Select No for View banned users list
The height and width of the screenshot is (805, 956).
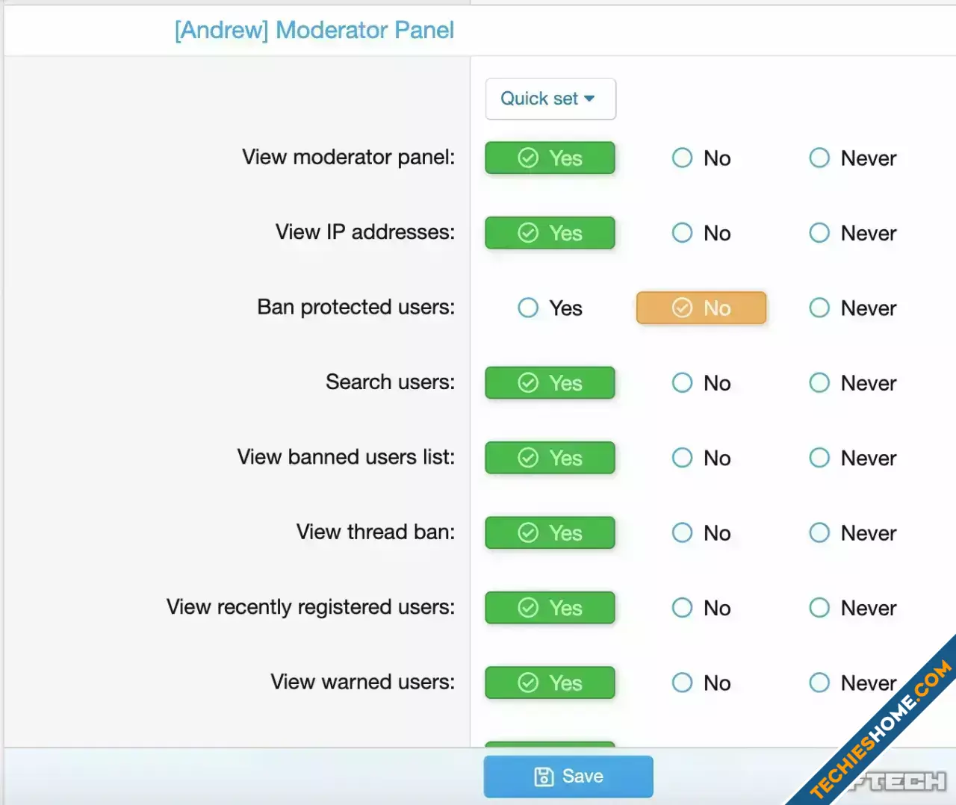(701, 458)
